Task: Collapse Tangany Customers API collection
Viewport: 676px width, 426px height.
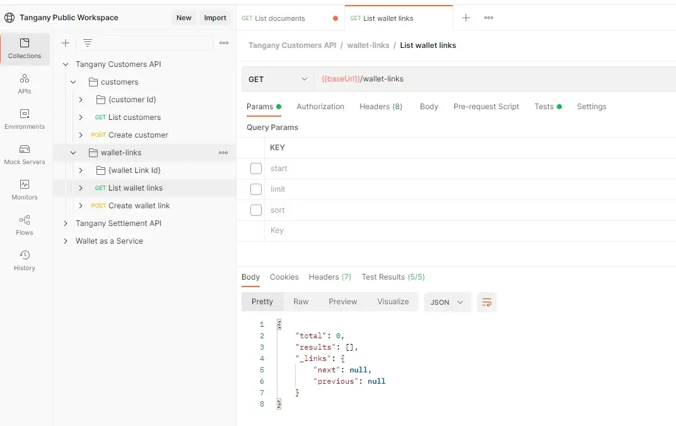Action: click(x=66, y=64)
